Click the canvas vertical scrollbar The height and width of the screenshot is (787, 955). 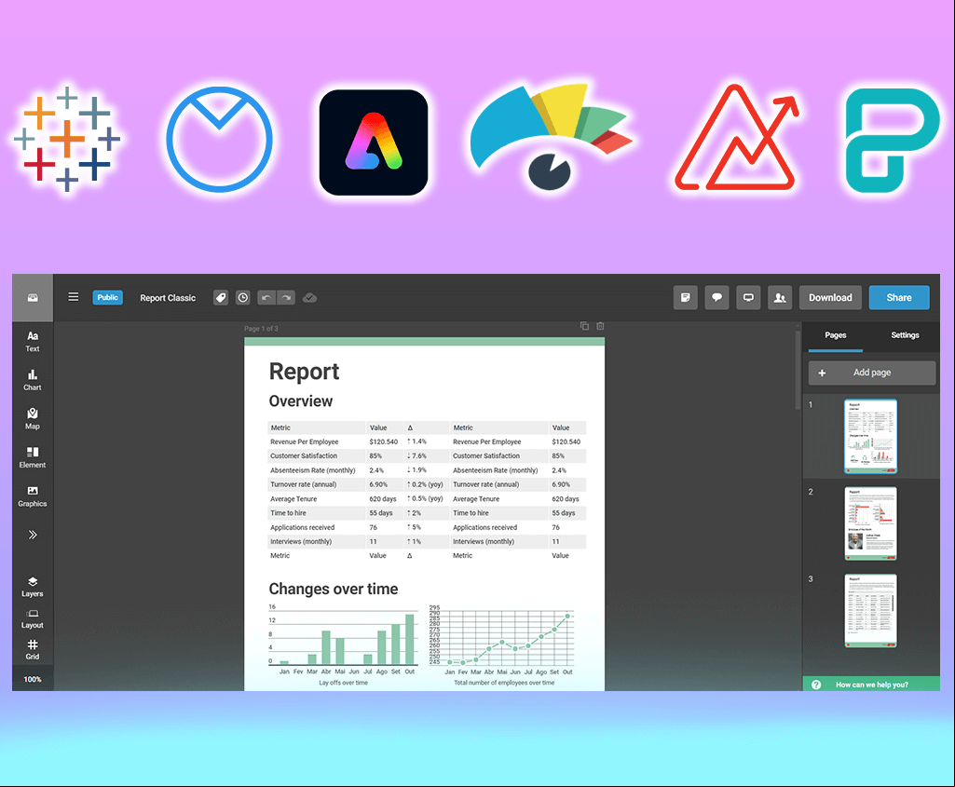[x=798, y=372]
